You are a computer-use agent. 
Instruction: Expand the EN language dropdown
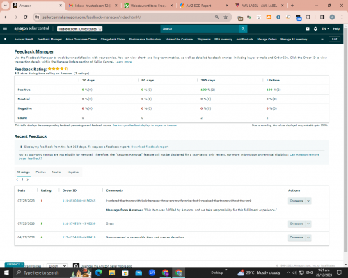pyautogui.click(x=325, y=28)
